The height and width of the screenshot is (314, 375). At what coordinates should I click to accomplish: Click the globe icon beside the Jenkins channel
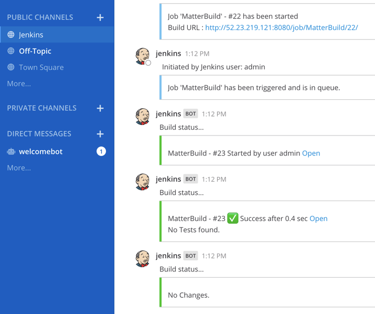point(11,35)
